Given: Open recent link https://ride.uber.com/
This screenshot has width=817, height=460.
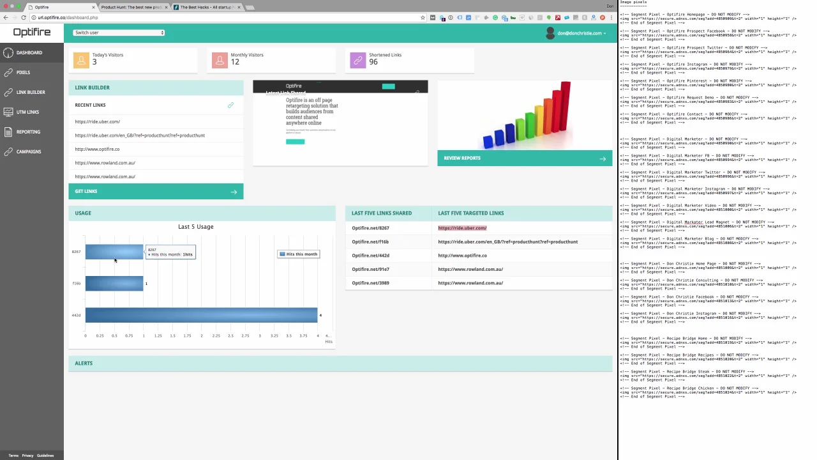Looking at the screenshot, I should coord(97,121).
